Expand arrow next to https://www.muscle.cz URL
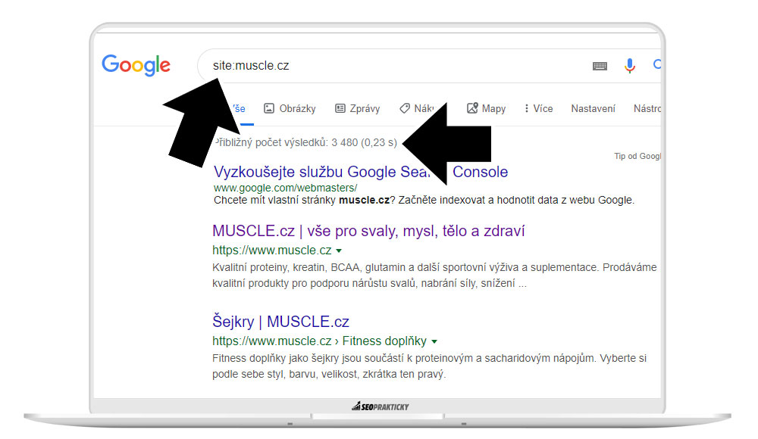The width and height of the screenshot is (758, 439). coord(339,251)
